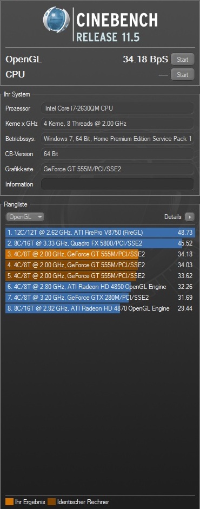Click the brown Identischer Rechner legend swatch
The width and height of the screenshot is (200, 509).
click(51, 502)
